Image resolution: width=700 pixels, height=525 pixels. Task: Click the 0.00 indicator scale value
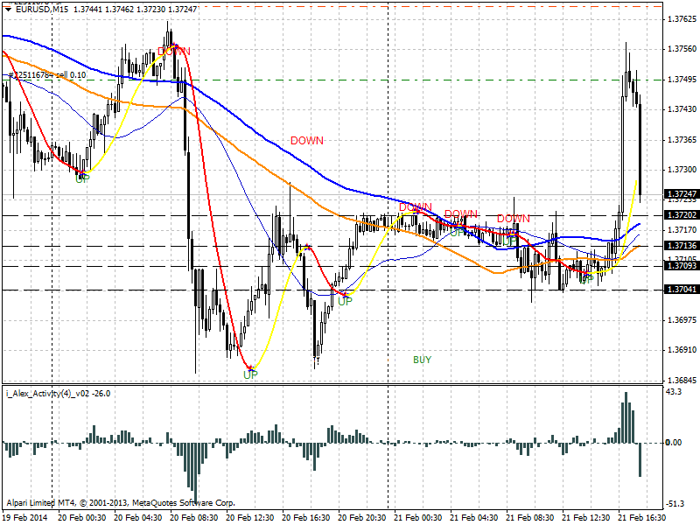(673, 443)
